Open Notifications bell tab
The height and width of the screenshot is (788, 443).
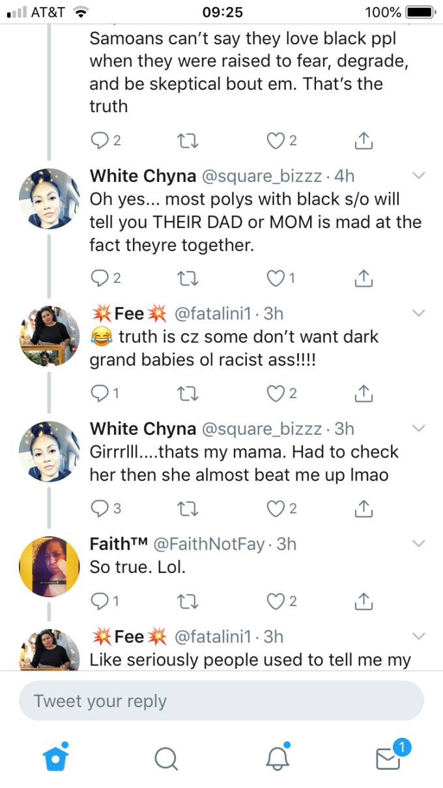(x=278, y=757)
